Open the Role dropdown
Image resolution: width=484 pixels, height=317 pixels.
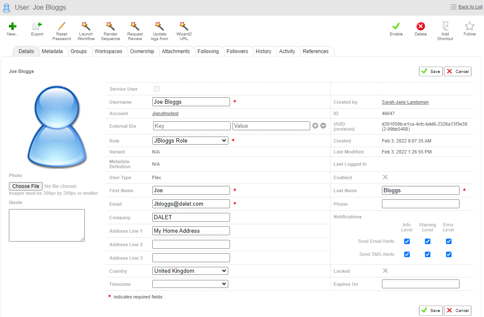pos(190,141)
